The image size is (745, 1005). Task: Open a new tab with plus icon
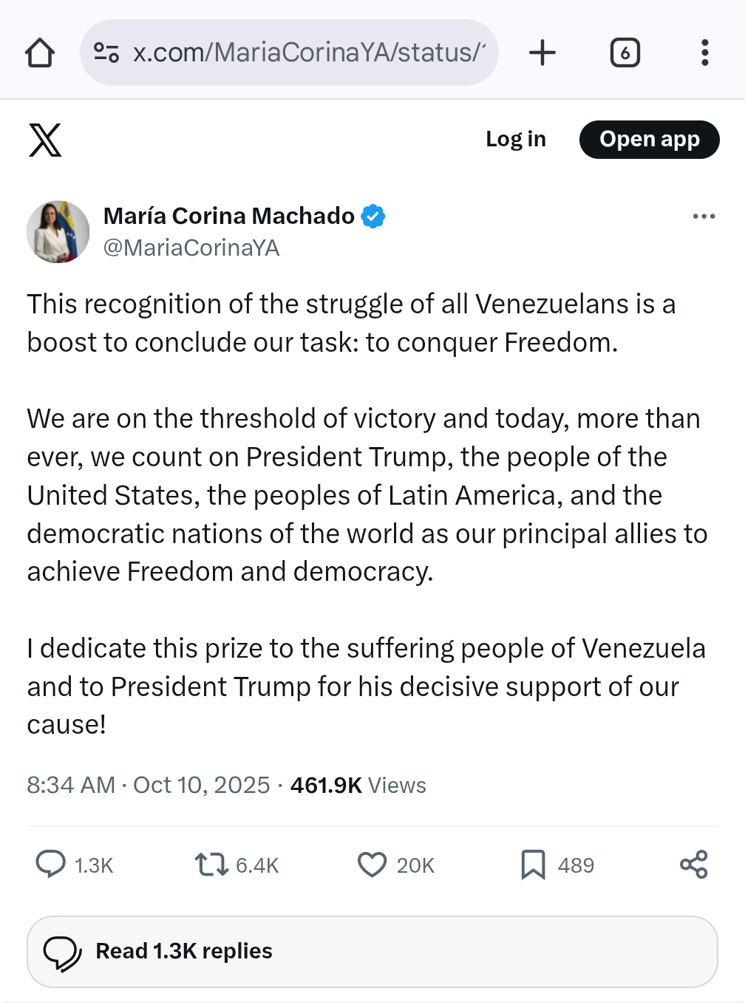tap(542, 53)
